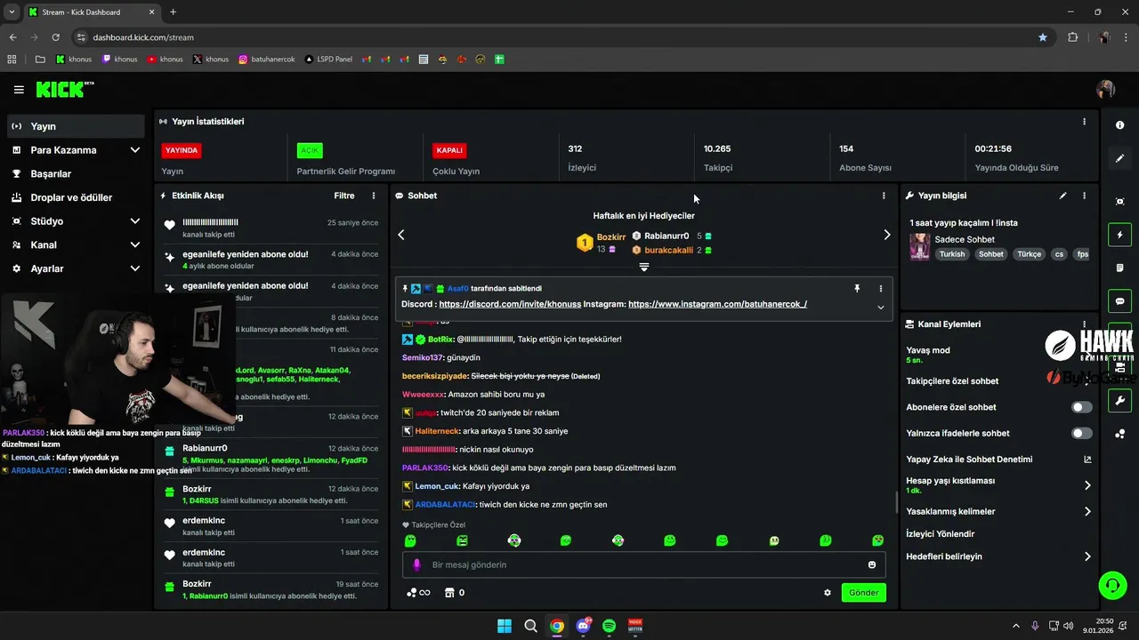Open the browser extensions puzzle icon
Image resolution: width=1139 pixels, height=640 pixels.
coord(1072,37)
